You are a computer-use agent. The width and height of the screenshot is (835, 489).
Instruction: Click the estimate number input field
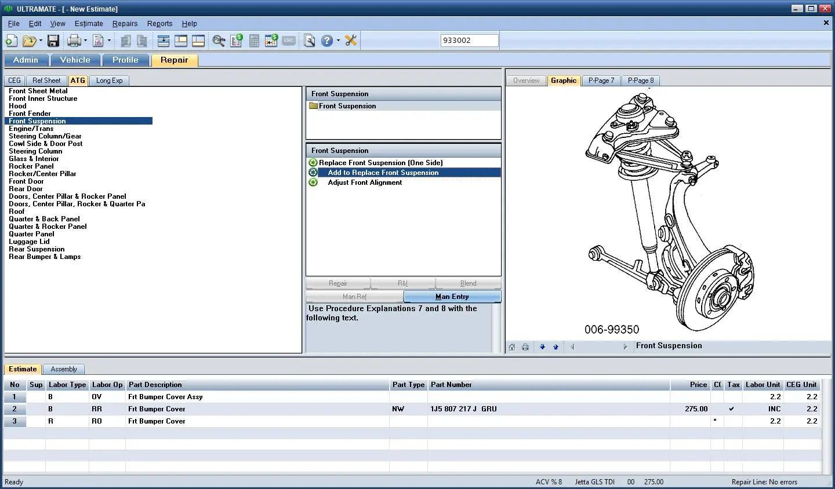(x=469, y=41)
